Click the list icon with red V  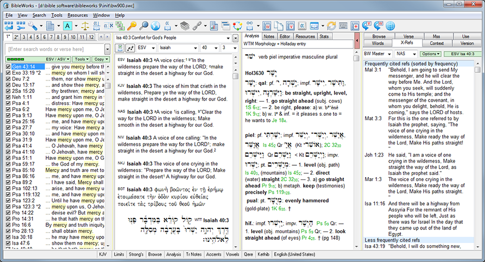291,26
